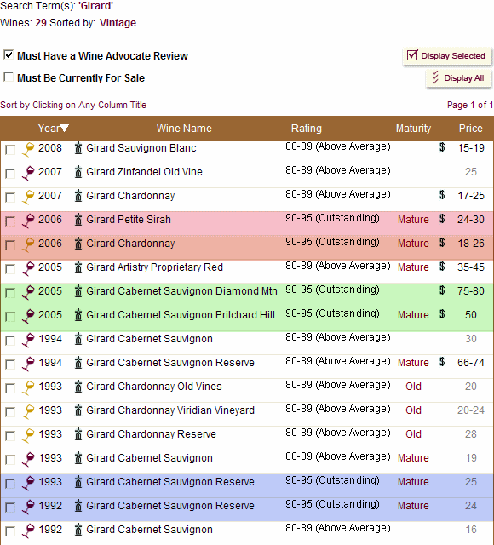Tick checkbox for Cabernet Sauvignon Diamond Mtn
Screen dimensions: 494x545
(x=10, y=293)
